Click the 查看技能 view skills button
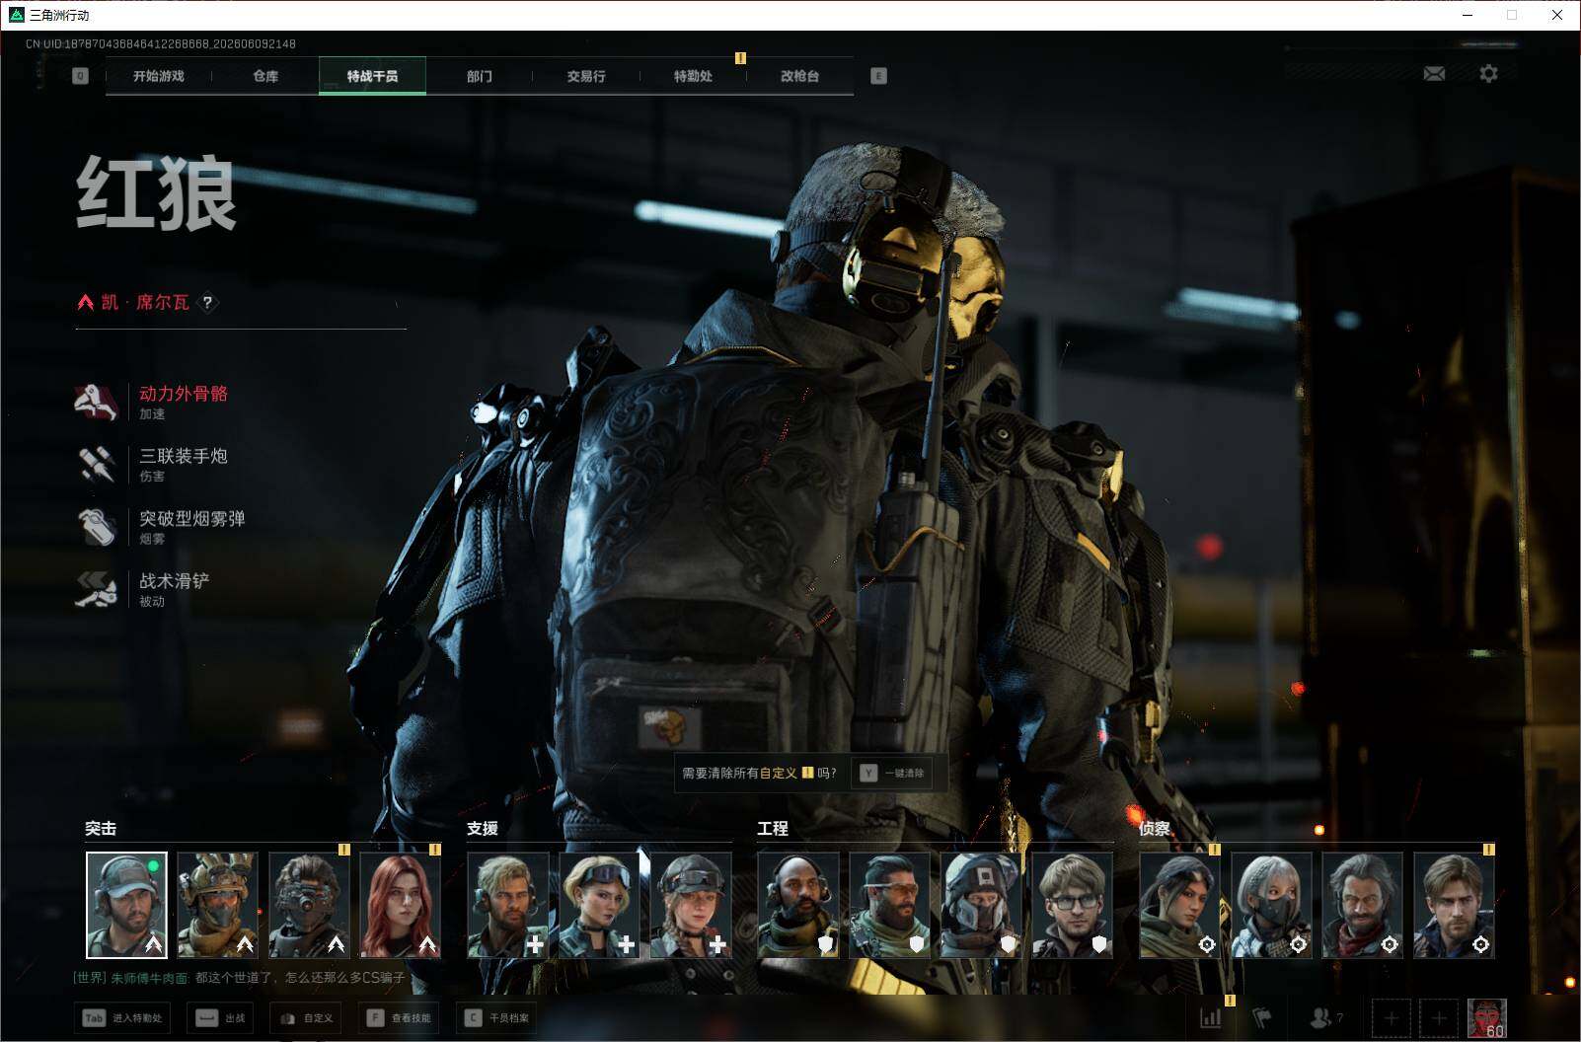The height and width of the screenshot is (1042, 1581). click(399, 1017)
